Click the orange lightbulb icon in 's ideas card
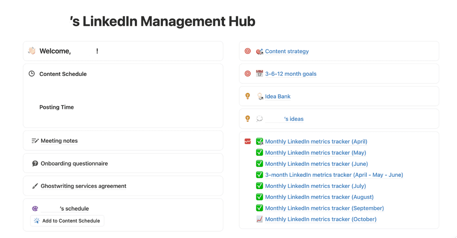The image size is (457, 238). (248, 118)
